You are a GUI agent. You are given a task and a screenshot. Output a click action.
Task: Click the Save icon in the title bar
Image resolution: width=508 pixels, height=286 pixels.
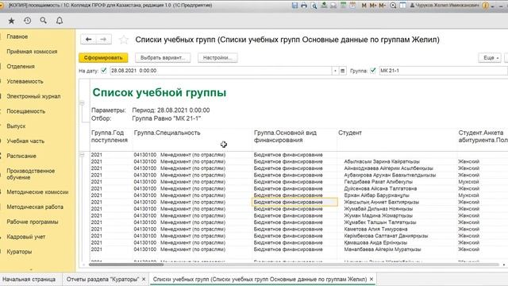tap(294, 6)
